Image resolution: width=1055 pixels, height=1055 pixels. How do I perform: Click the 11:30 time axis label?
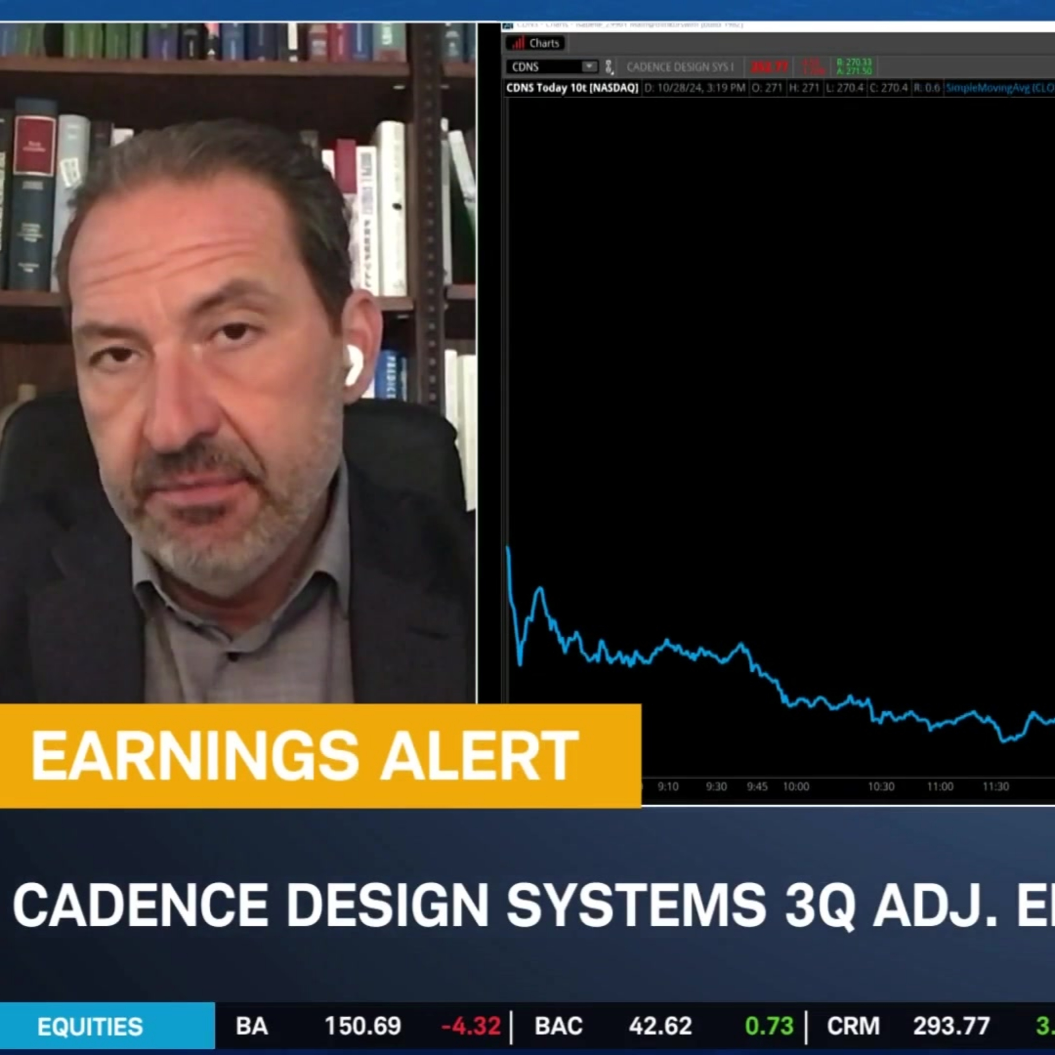coord(996,786)
